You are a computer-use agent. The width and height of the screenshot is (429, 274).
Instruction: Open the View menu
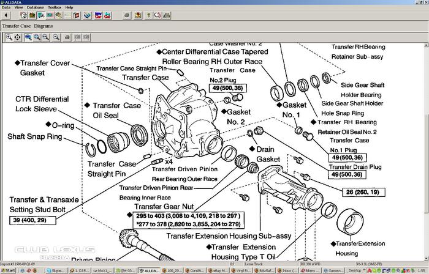(19, 7)
